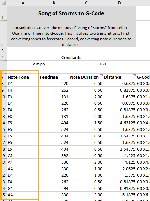Select the G4 note cell in row 24

(23, 188)
